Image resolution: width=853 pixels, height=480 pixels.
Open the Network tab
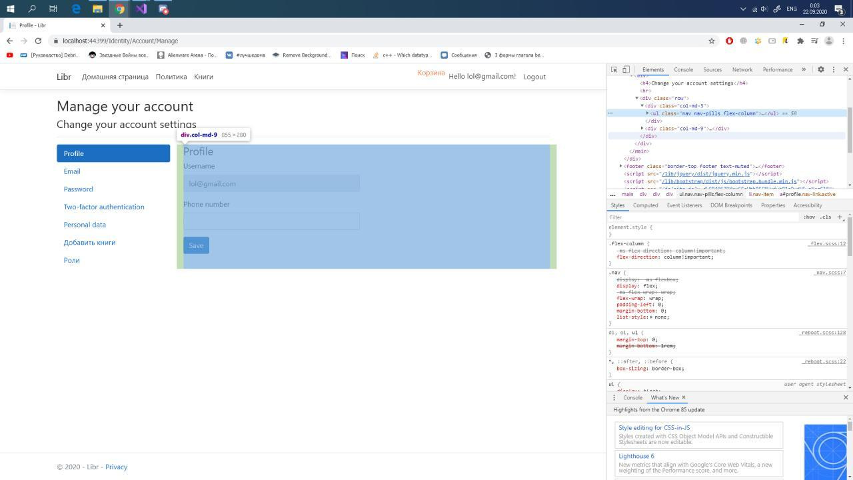point(742,69)
